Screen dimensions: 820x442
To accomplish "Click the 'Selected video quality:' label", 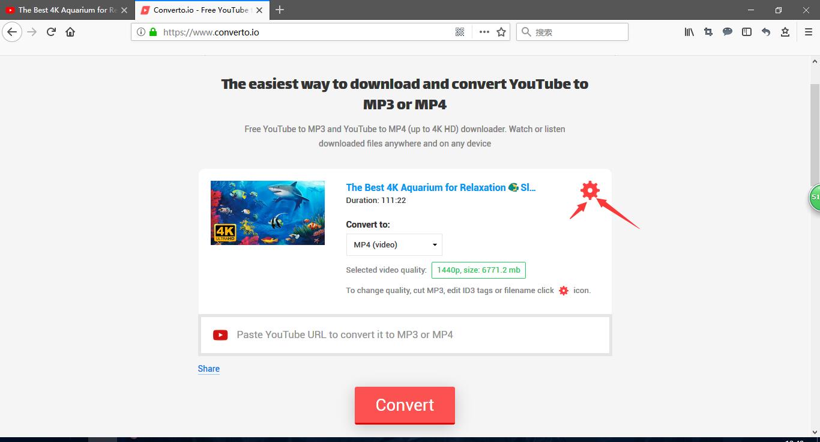I will click(x=386, y=270).
